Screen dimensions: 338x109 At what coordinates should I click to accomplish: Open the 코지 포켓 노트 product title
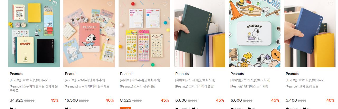coord(302,86)
